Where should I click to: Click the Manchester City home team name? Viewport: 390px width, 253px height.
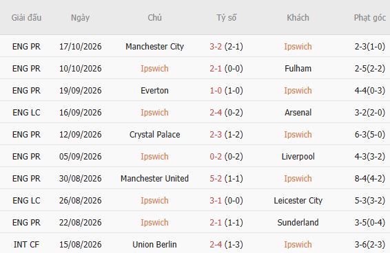point(154,47)
